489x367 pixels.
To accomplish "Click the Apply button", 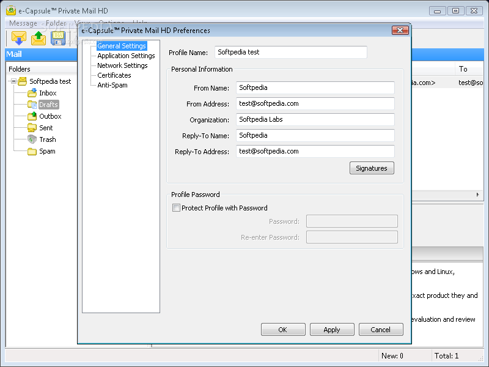I will pyautogui.click(x=332, y=330).
